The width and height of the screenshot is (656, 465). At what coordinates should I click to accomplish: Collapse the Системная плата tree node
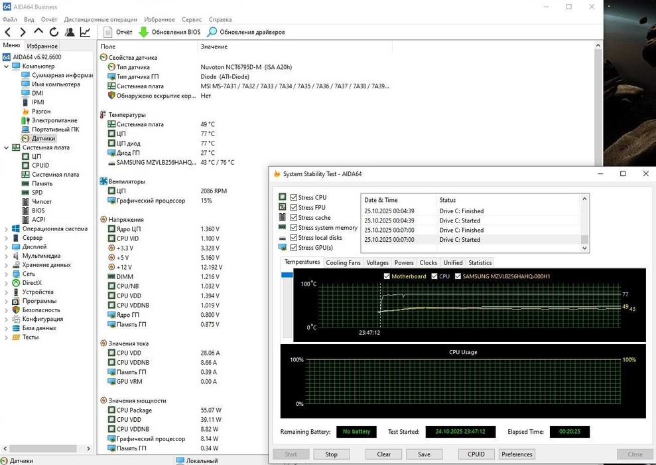point(6,147)
